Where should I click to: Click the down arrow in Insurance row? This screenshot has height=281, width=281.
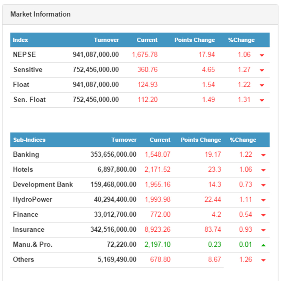click(x=263, y=230)
